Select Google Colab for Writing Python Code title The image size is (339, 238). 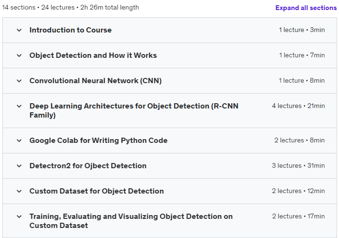coord(98,141)
